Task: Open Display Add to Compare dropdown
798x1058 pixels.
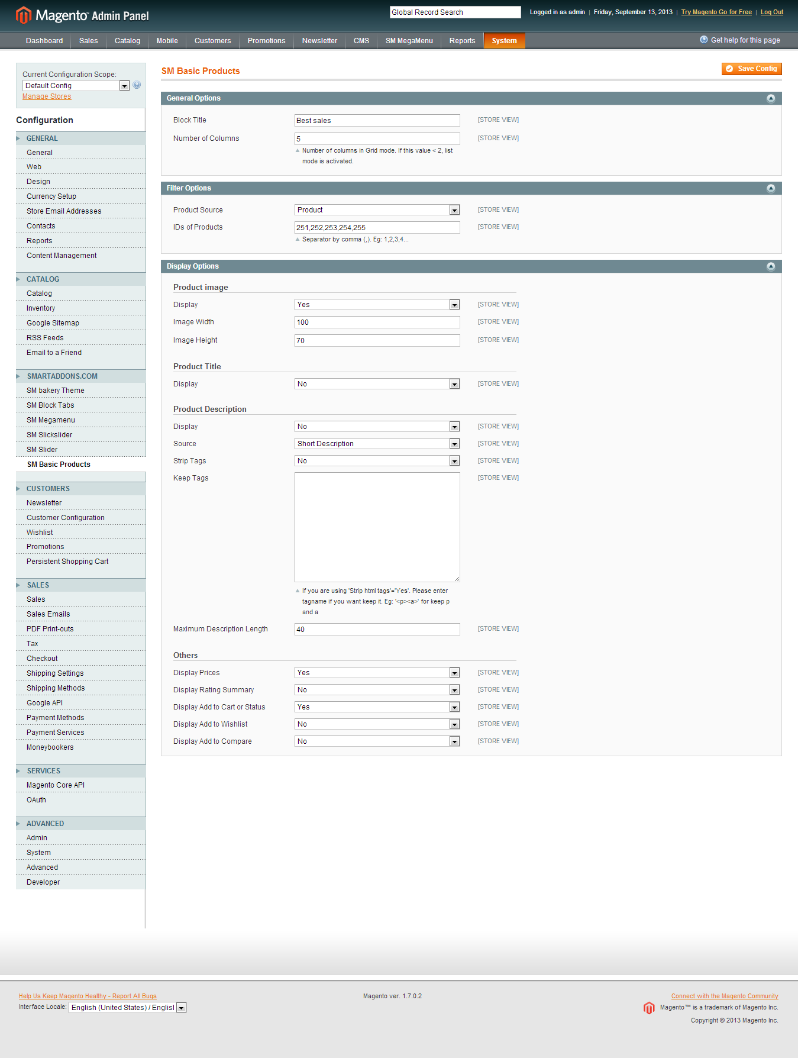Action: click(377, 741)
